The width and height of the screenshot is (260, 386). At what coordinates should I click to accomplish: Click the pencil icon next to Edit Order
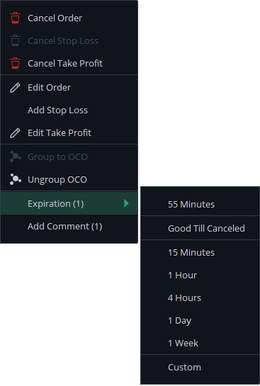[x=15, y=88]
